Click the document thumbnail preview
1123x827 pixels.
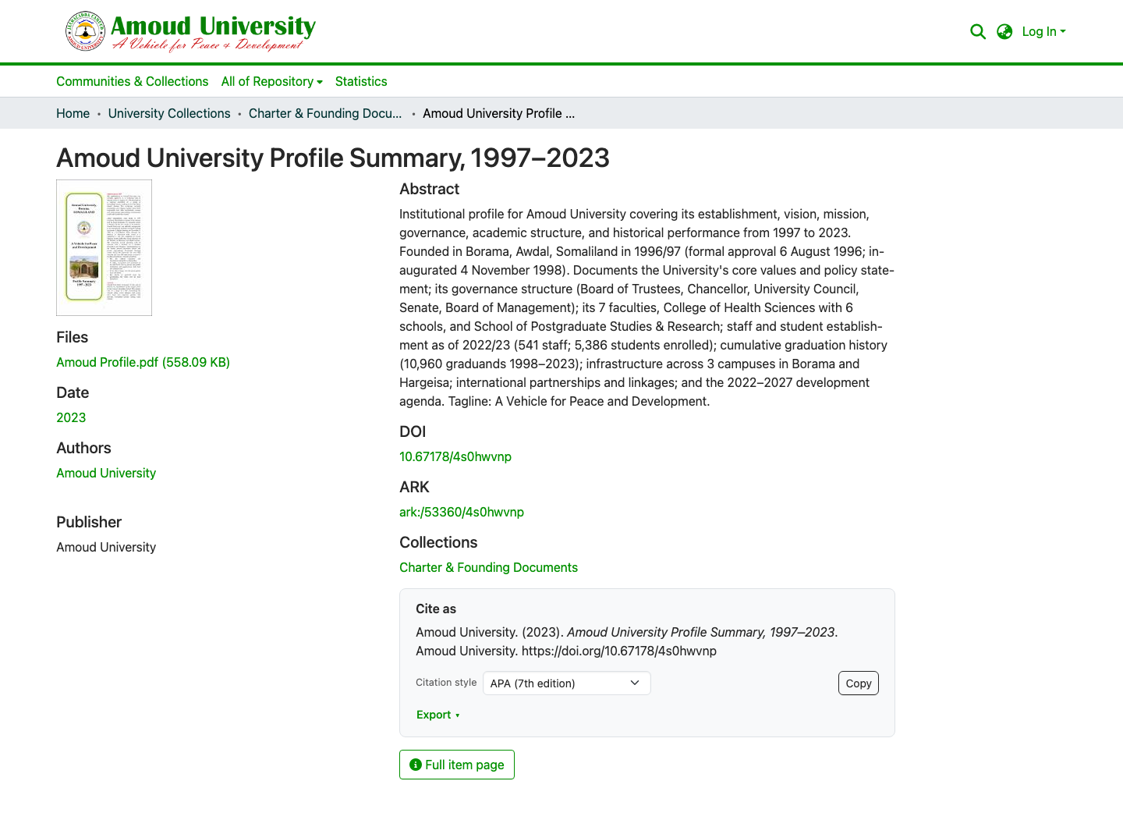[x=104, y=247]
